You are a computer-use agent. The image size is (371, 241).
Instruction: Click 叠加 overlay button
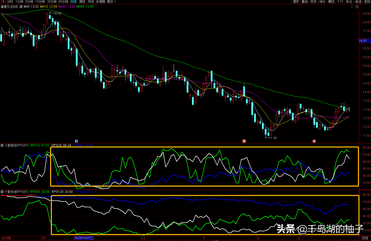(305, 2)
